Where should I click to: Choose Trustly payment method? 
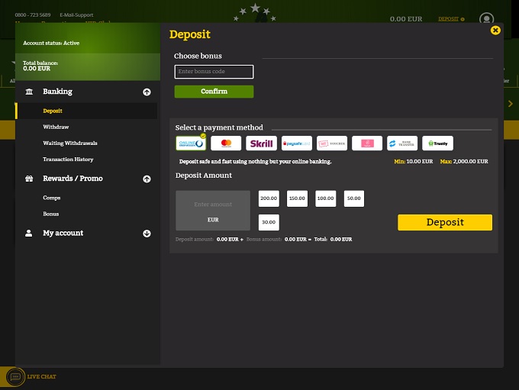coord(437,143)
